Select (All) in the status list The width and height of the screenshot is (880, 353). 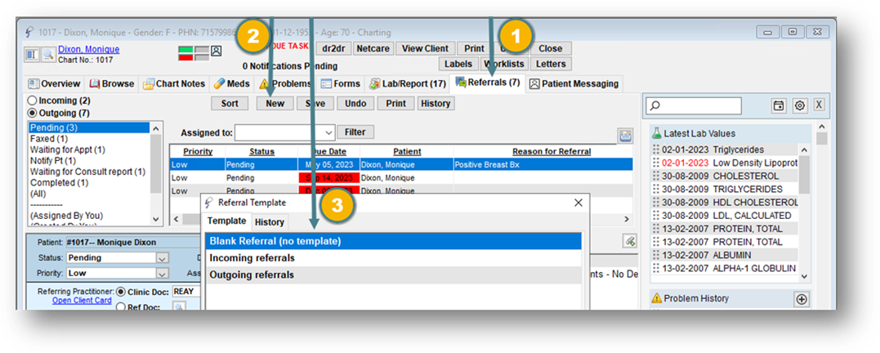pos(90,194)
